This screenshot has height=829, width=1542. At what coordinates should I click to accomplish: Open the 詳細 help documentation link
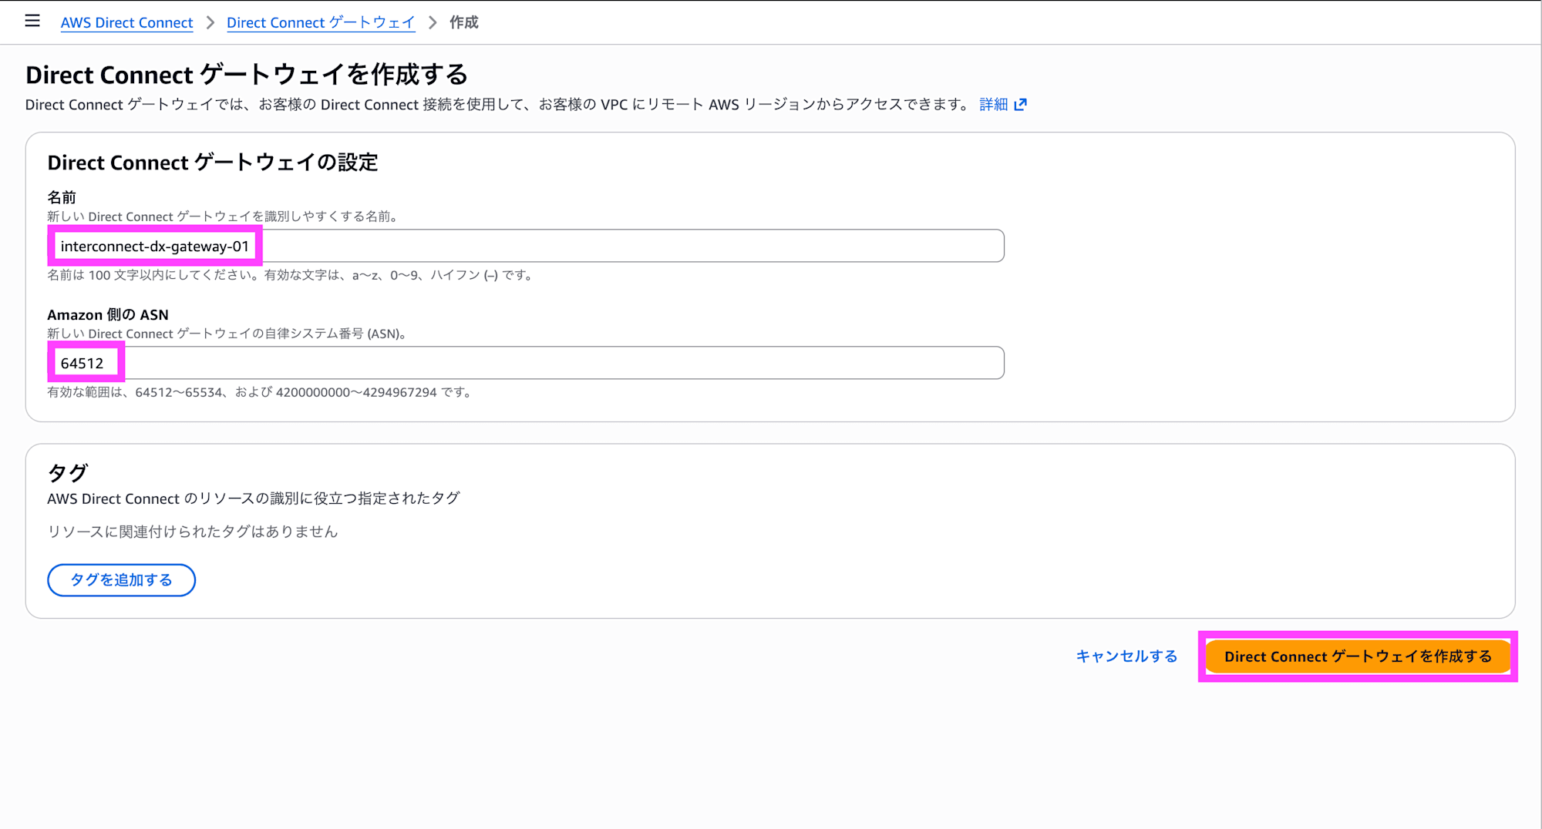click(995, 104)
